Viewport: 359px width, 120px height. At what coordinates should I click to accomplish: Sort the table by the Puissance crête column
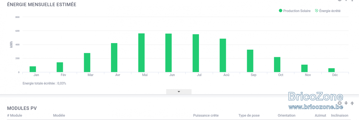click(206, 116)
